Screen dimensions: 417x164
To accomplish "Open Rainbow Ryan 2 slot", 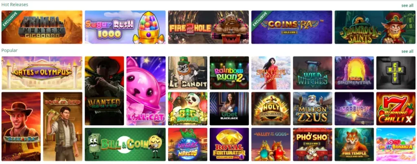I will coord(229,73).
